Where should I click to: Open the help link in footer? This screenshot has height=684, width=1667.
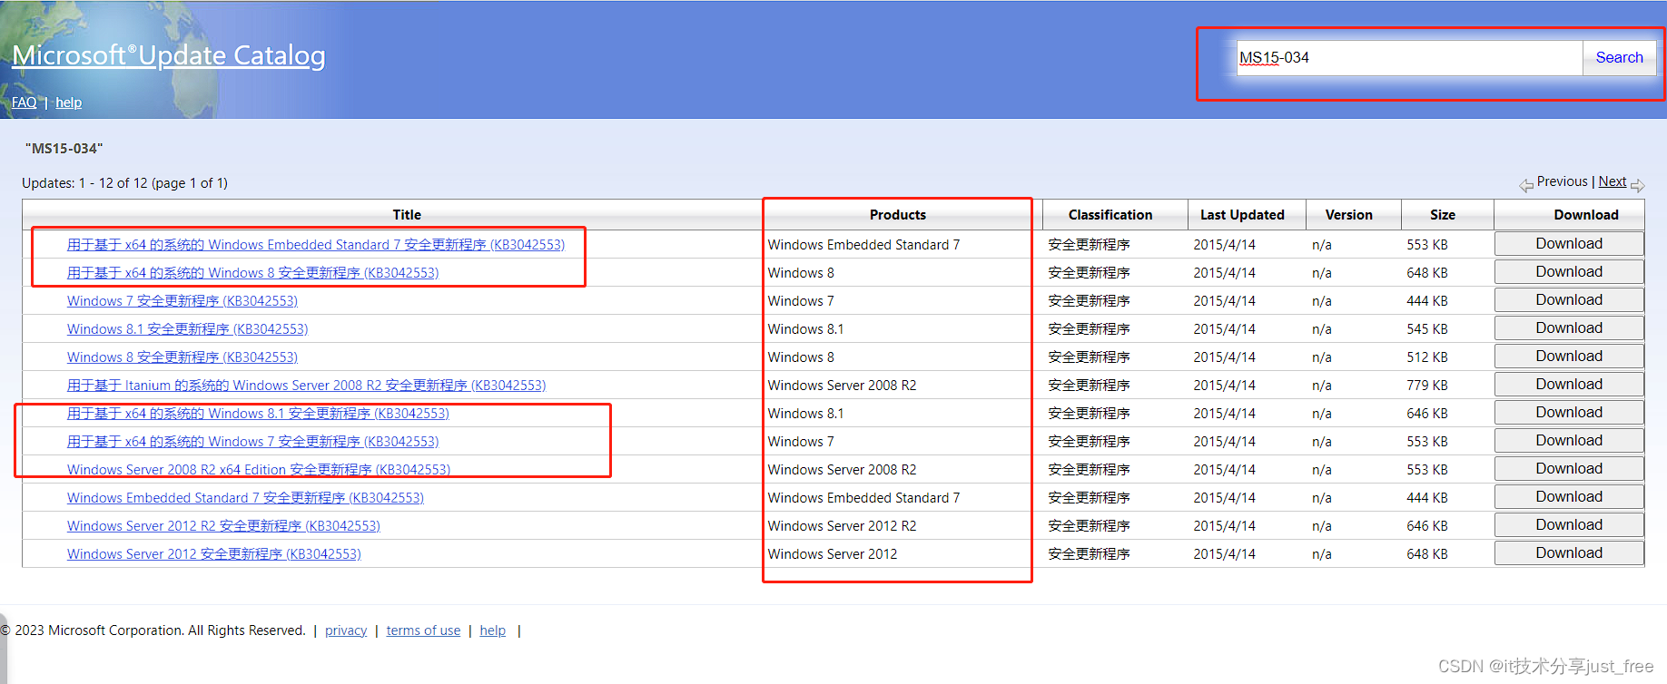point(493,630)
